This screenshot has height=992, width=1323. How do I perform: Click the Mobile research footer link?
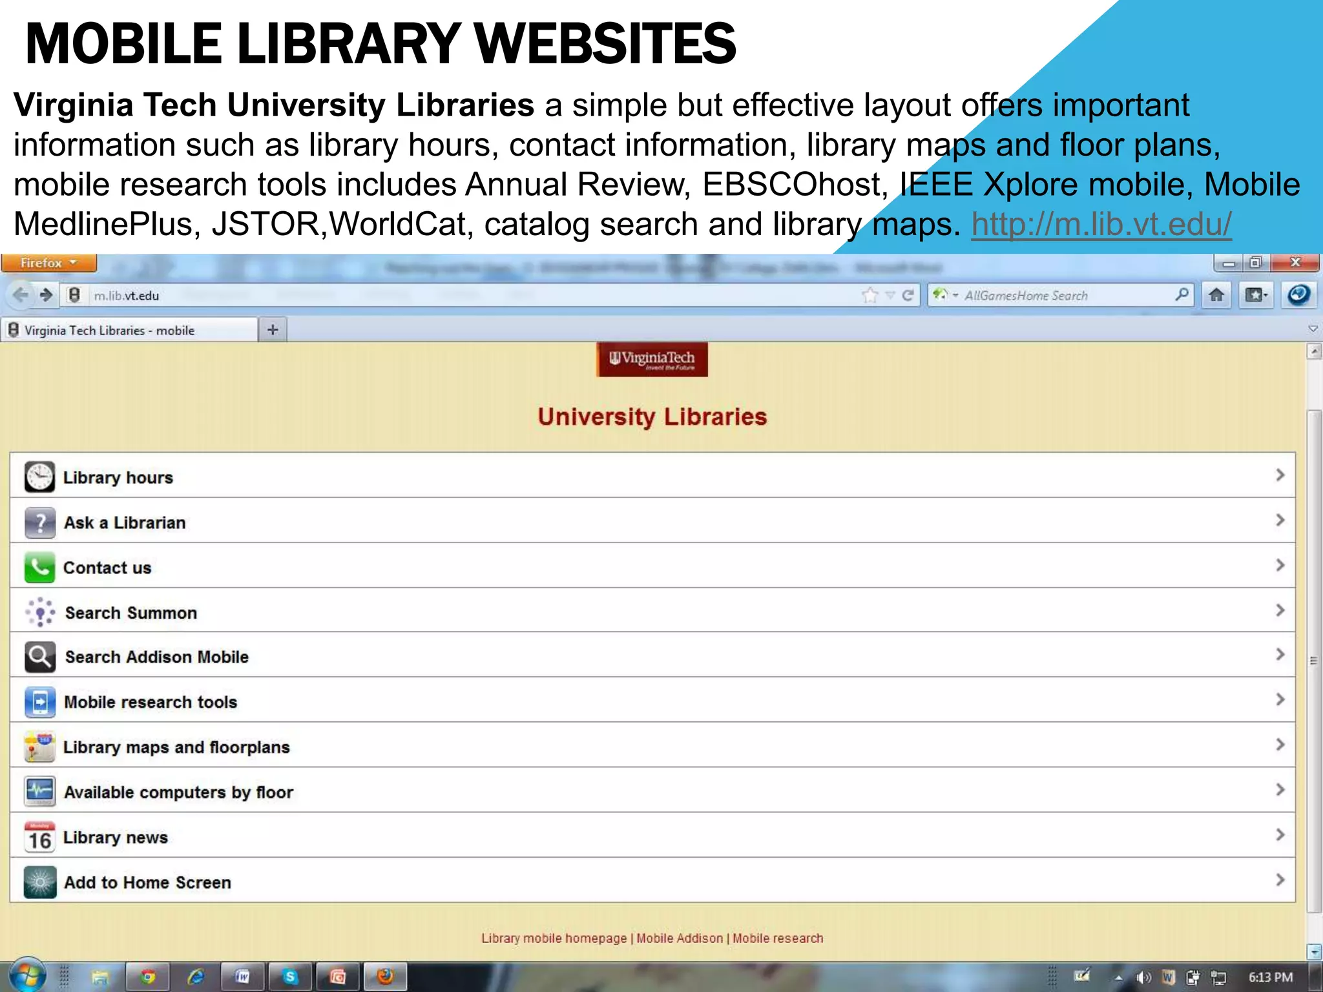pos(778,938)
